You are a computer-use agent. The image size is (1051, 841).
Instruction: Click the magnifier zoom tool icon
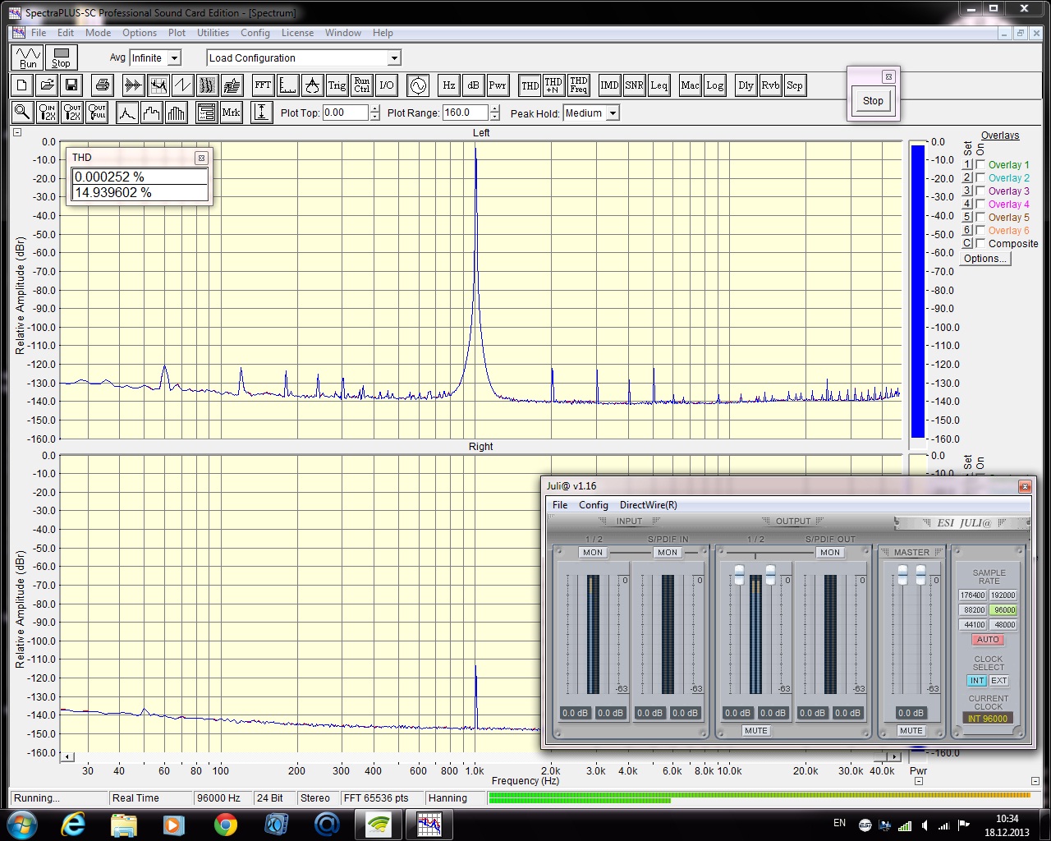pyautogui.click(x=22, y=113)
